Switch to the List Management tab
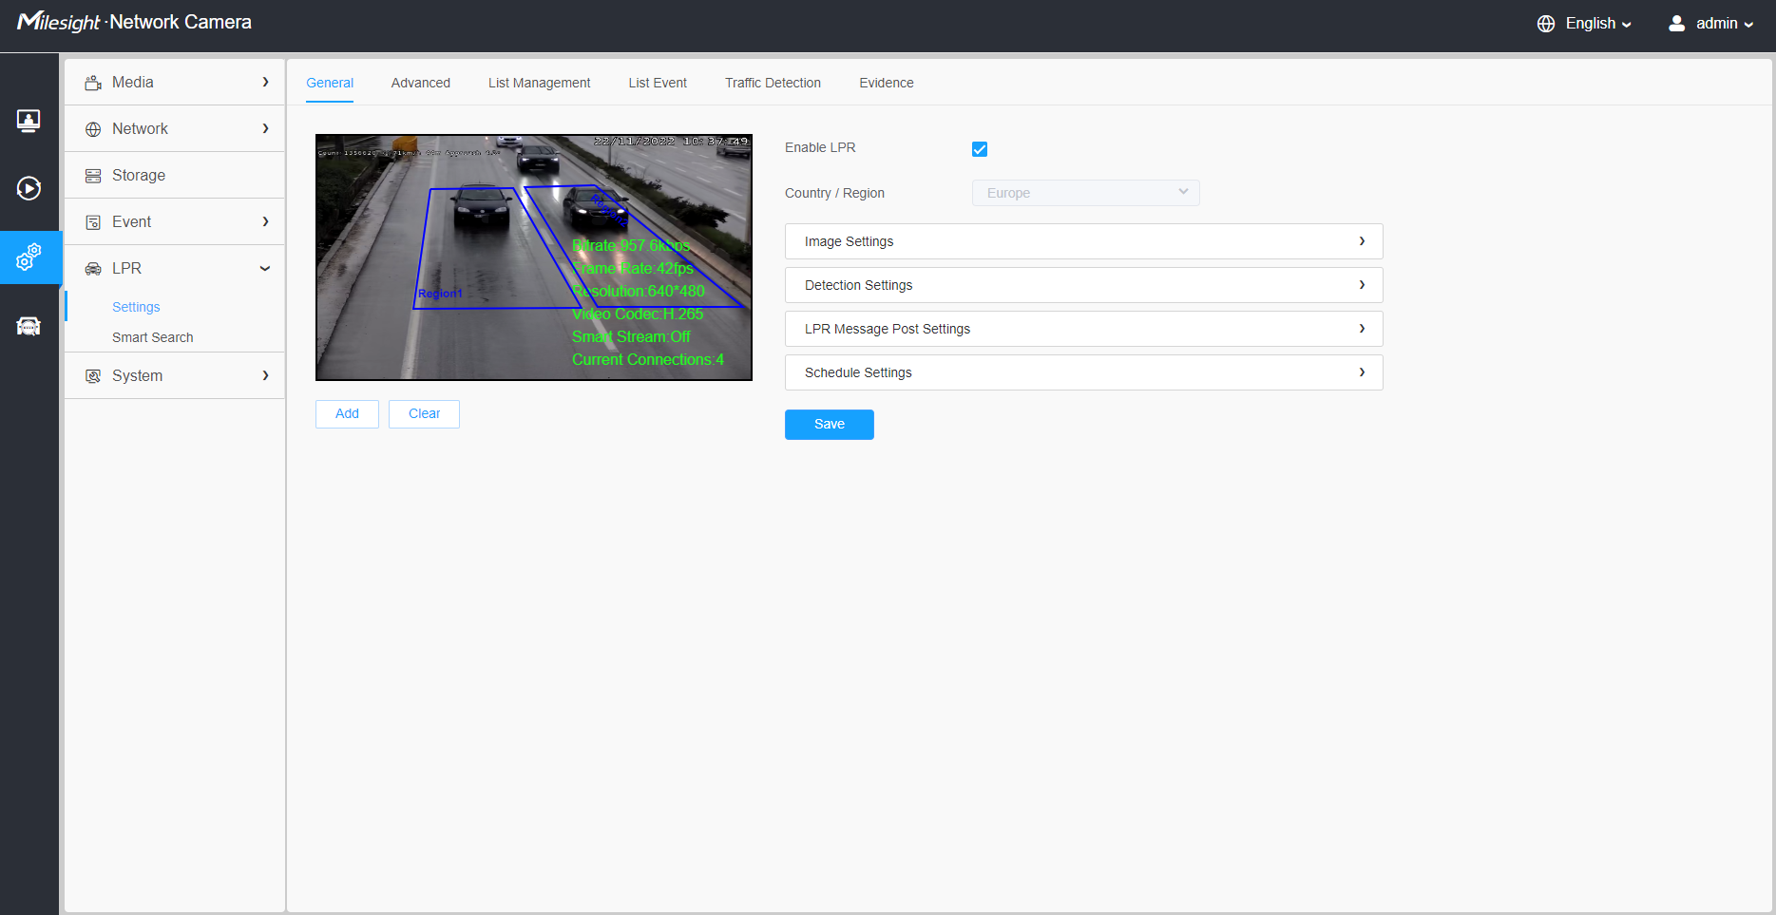Screen dimensions: 1776x915 540,83
